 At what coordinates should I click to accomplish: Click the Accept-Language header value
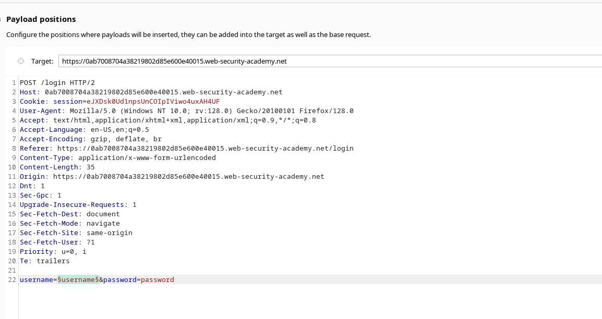(x=119, y=130)
